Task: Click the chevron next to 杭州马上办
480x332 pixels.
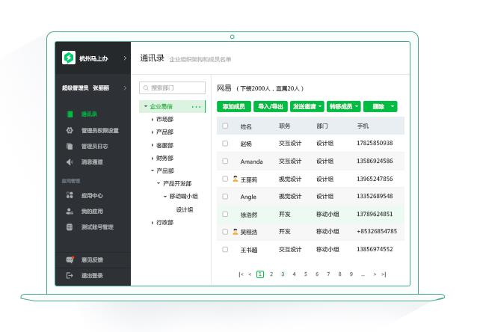Action: [x=125, y=58]
